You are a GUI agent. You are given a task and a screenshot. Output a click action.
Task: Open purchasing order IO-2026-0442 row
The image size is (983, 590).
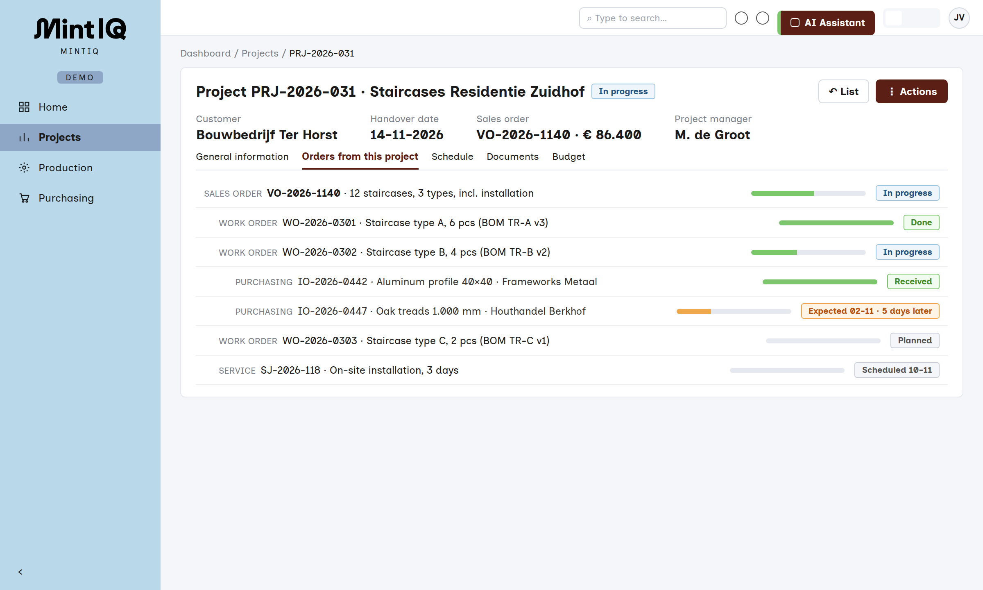tap(572, 281)
